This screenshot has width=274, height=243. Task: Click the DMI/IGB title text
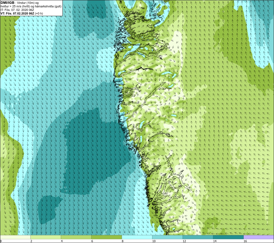(x=7, y=3)
